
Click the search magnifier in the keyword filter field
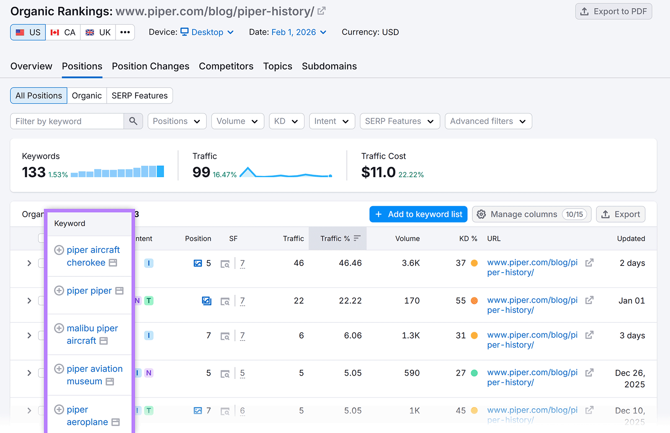pos(133,121)
